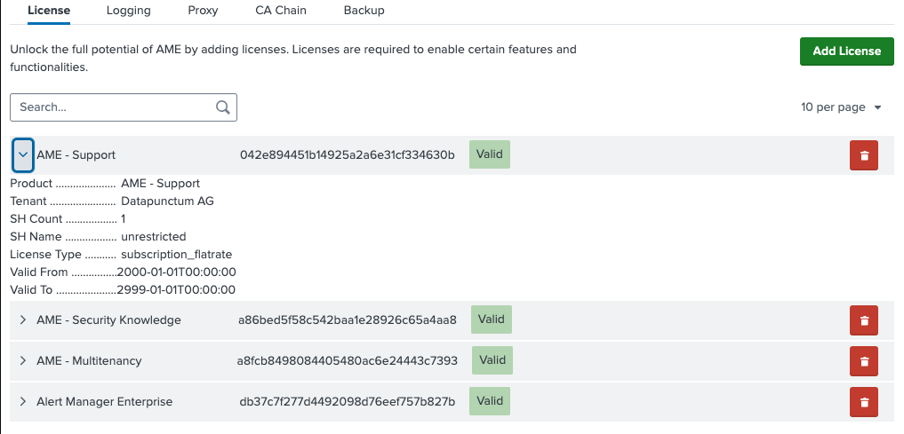Click the Alert Manager Enterprise title

(x=104, y=402)
